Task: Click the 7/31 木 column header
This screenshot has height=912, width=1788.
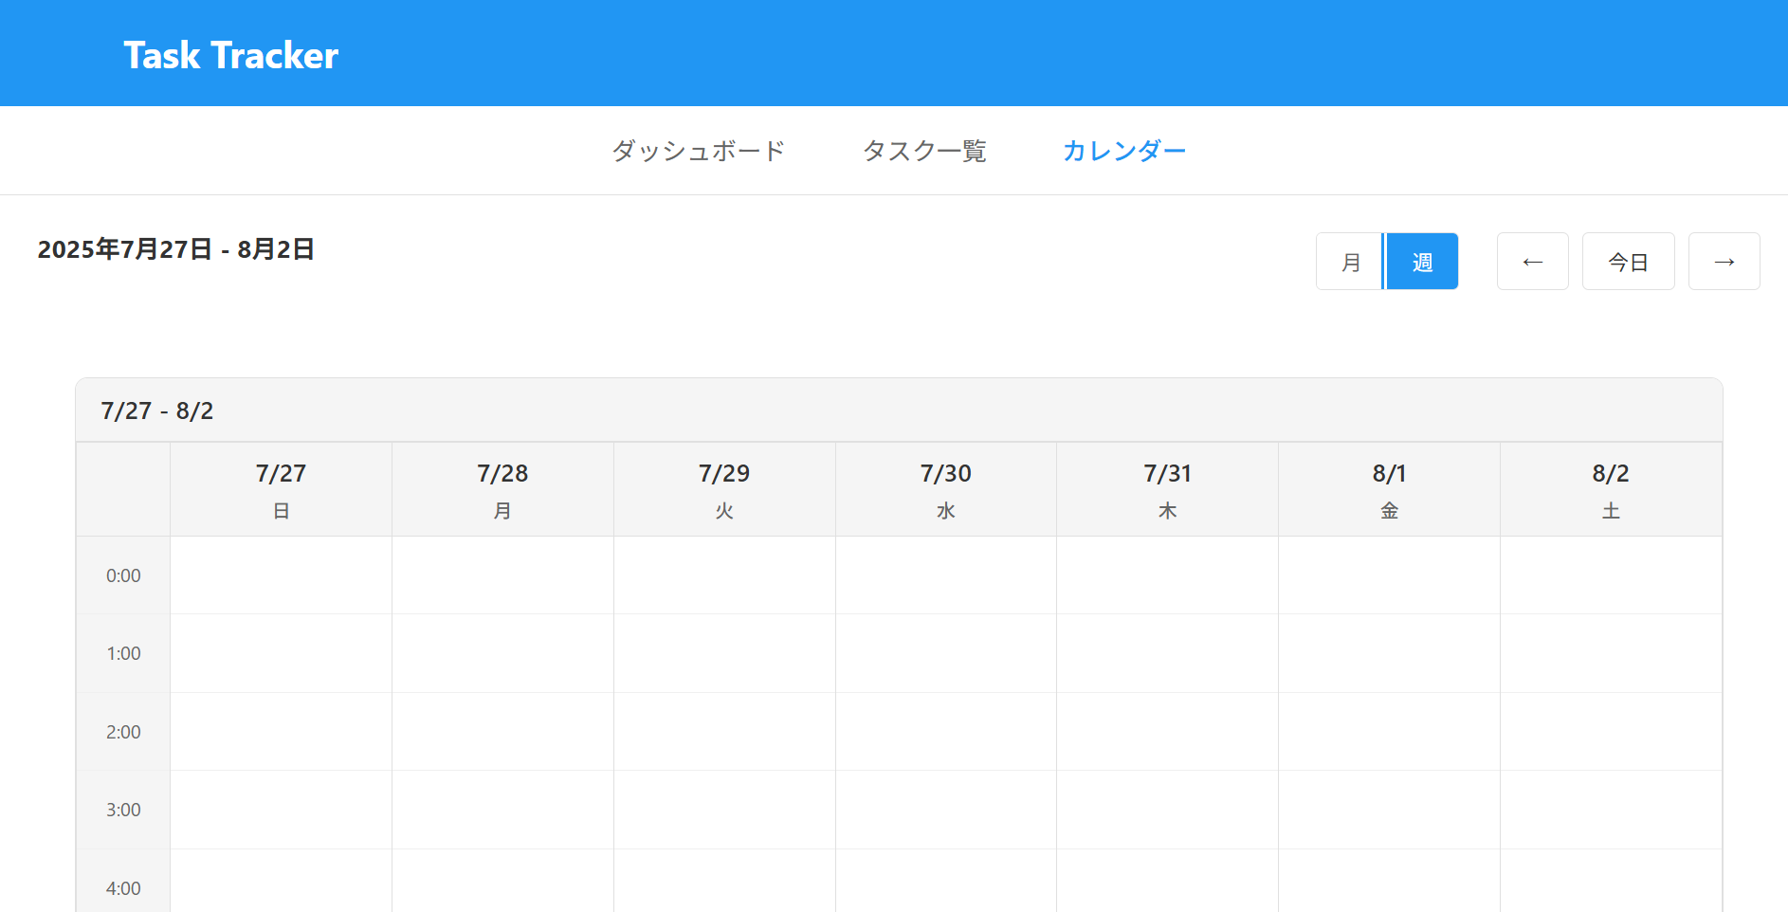Action: click(1167, 489)
